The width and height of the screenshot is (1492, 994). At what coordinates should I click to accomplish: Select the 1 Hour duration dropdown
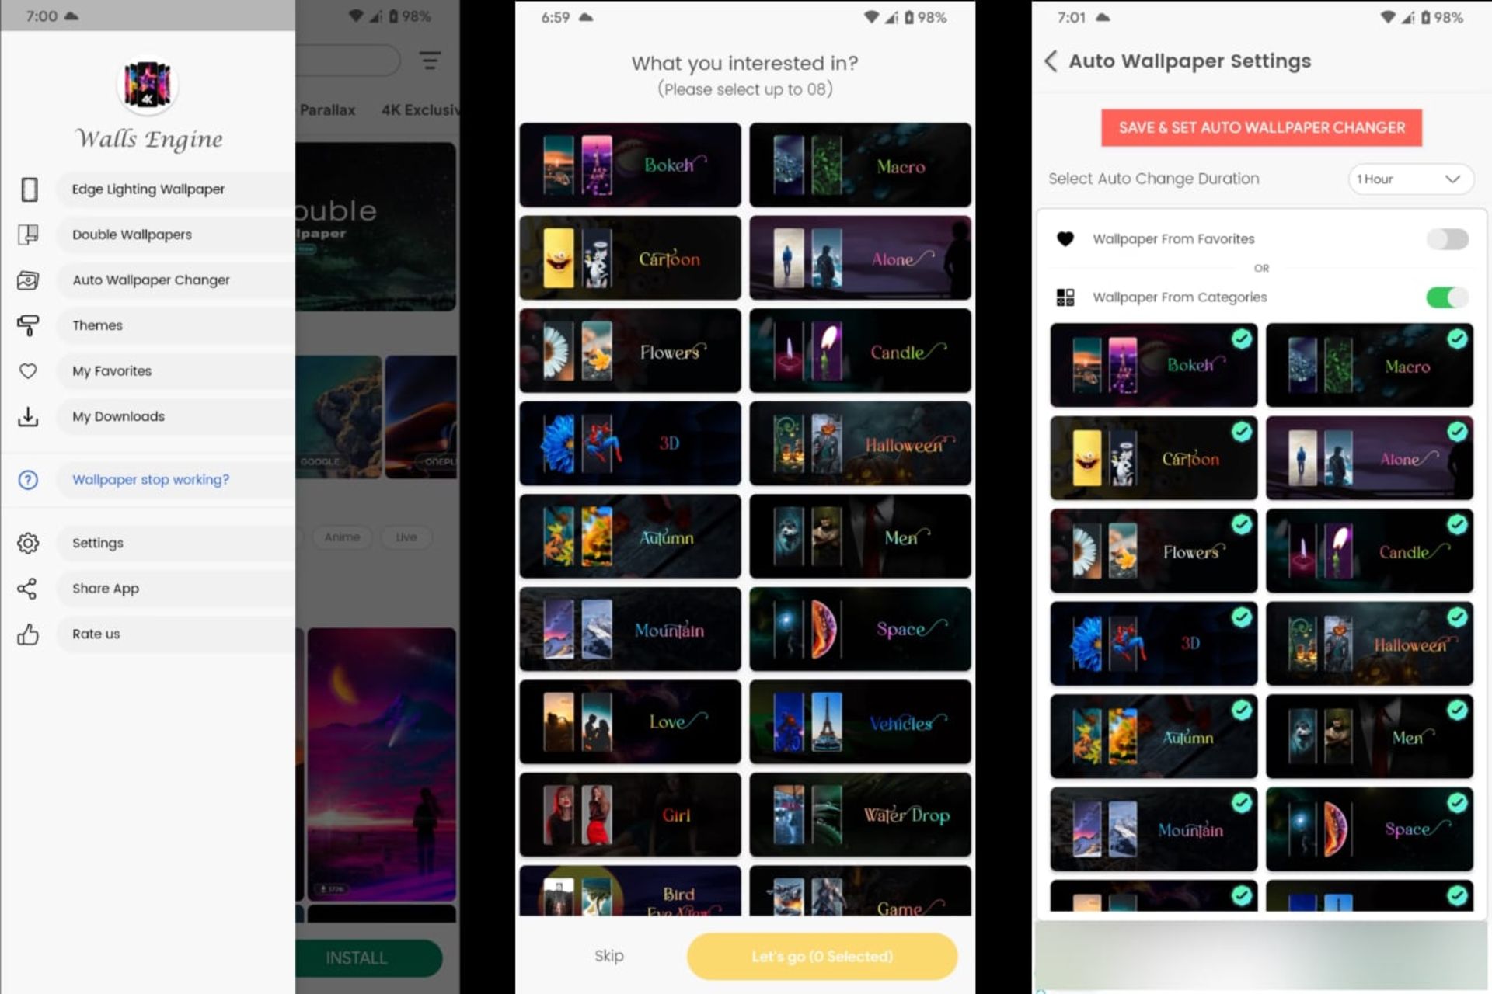pyautogui.click(x=1403, y=179)
